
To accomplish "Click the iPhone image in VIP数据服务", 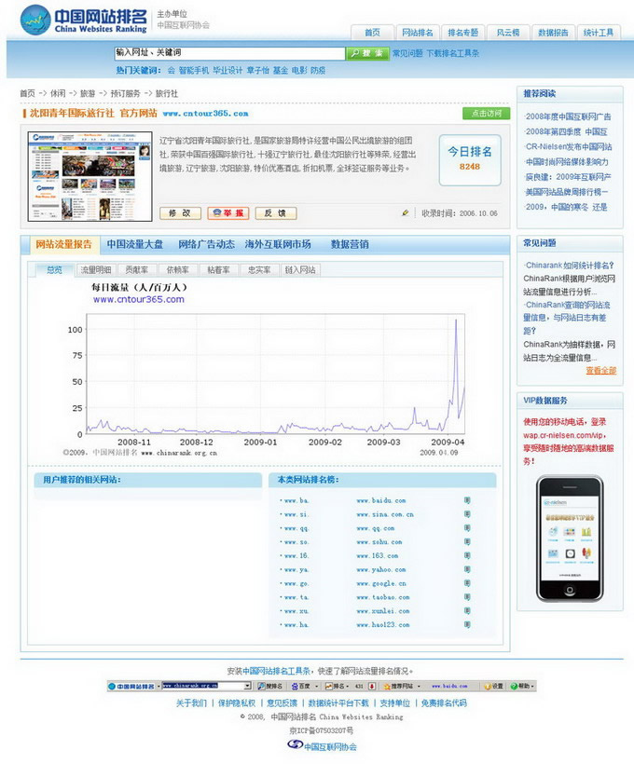I will (x=569, y=538).
